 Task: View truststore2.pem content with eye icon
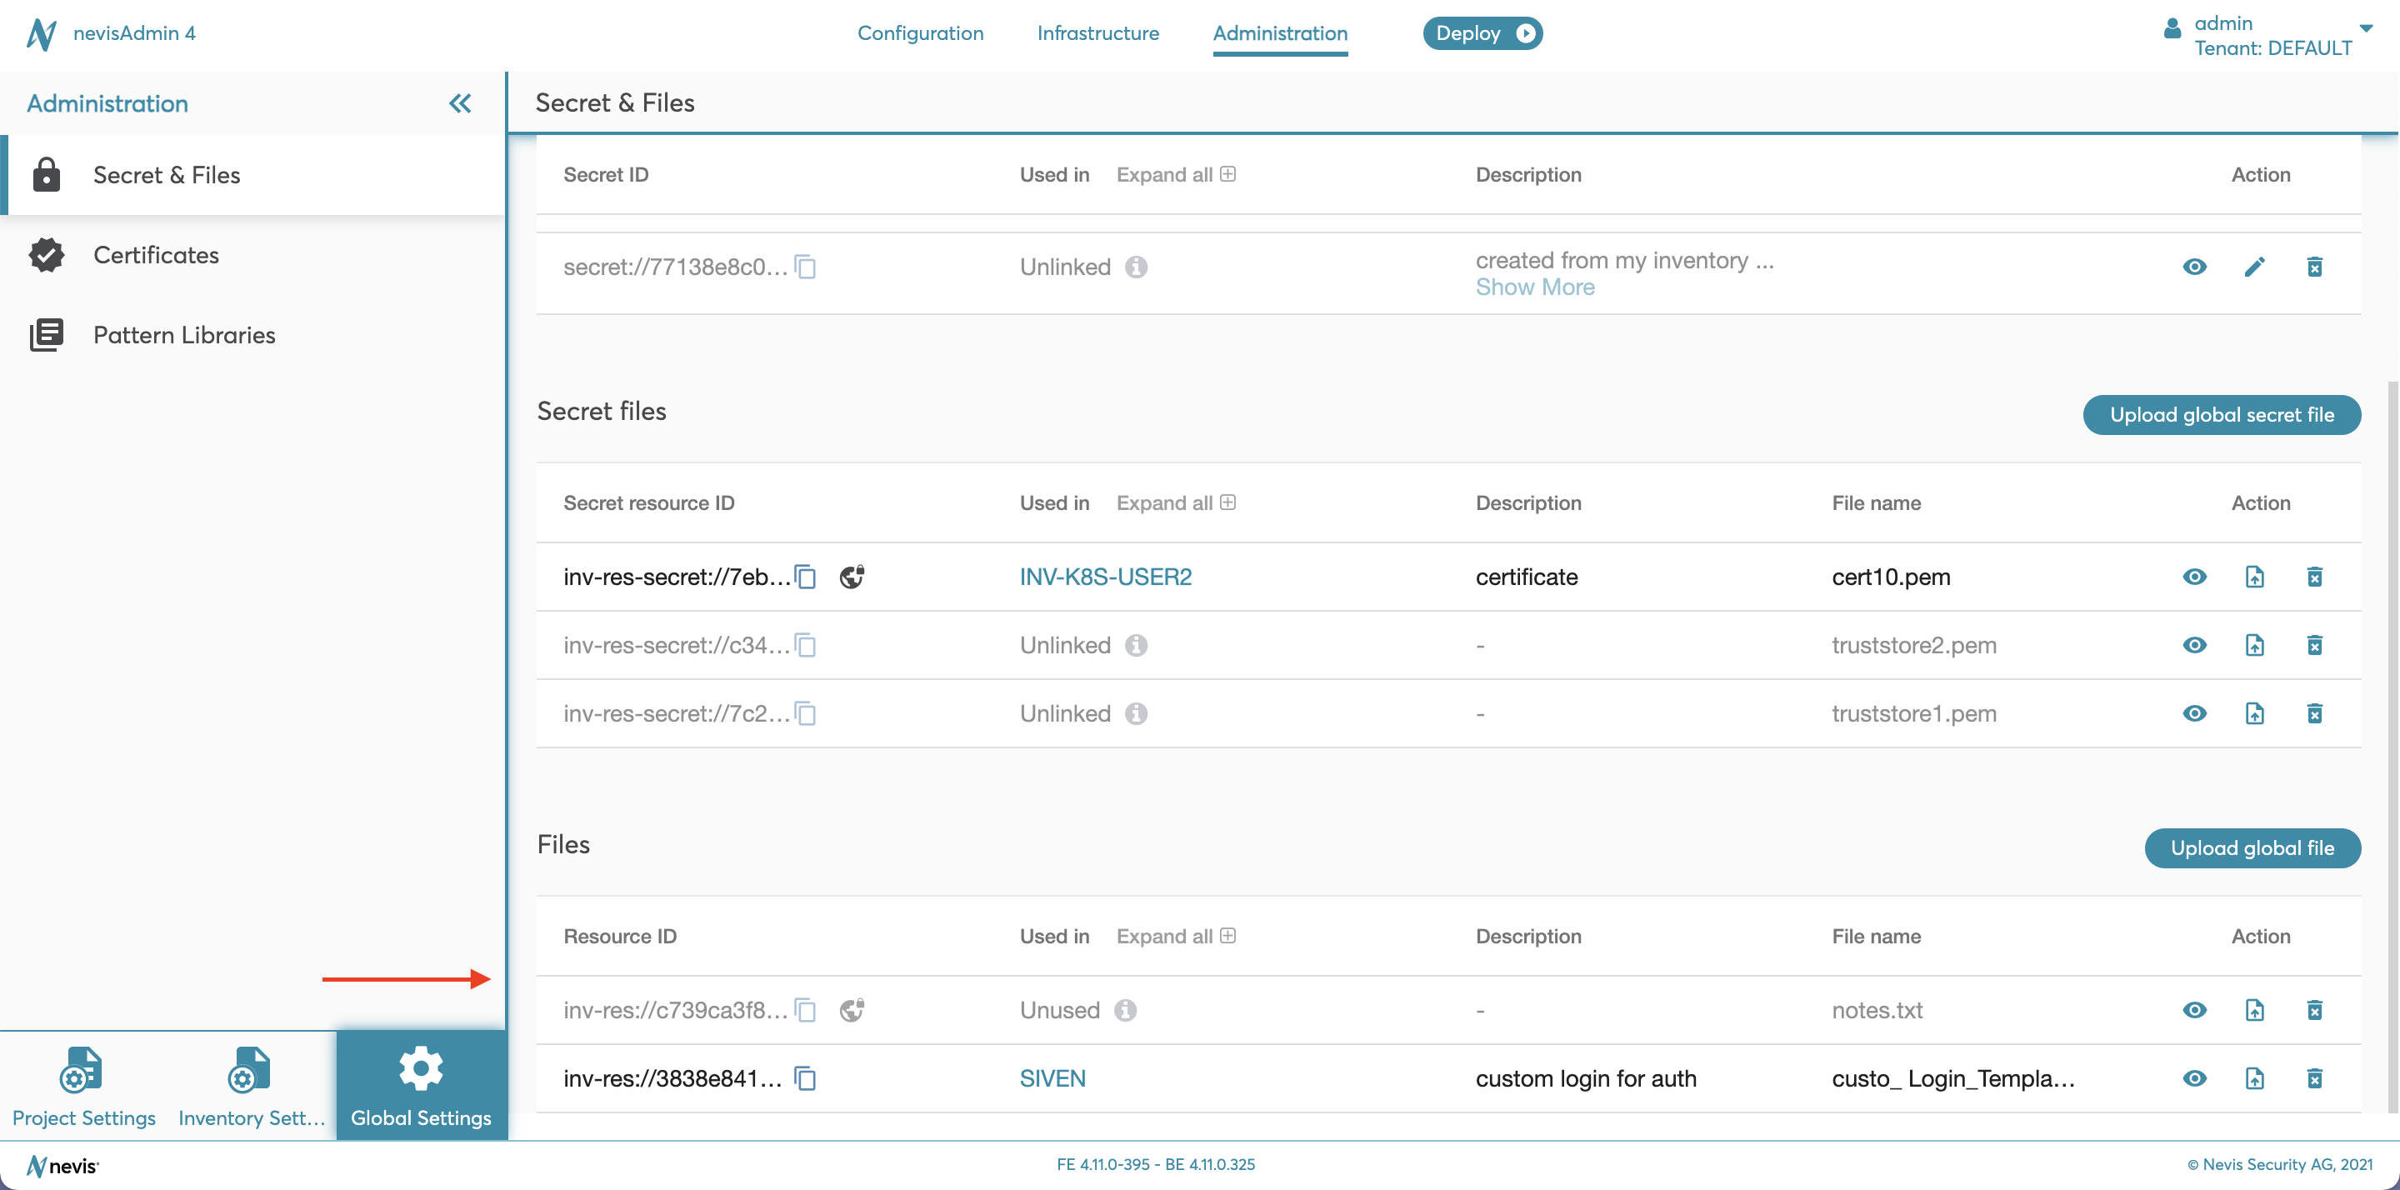(2195, 645)
